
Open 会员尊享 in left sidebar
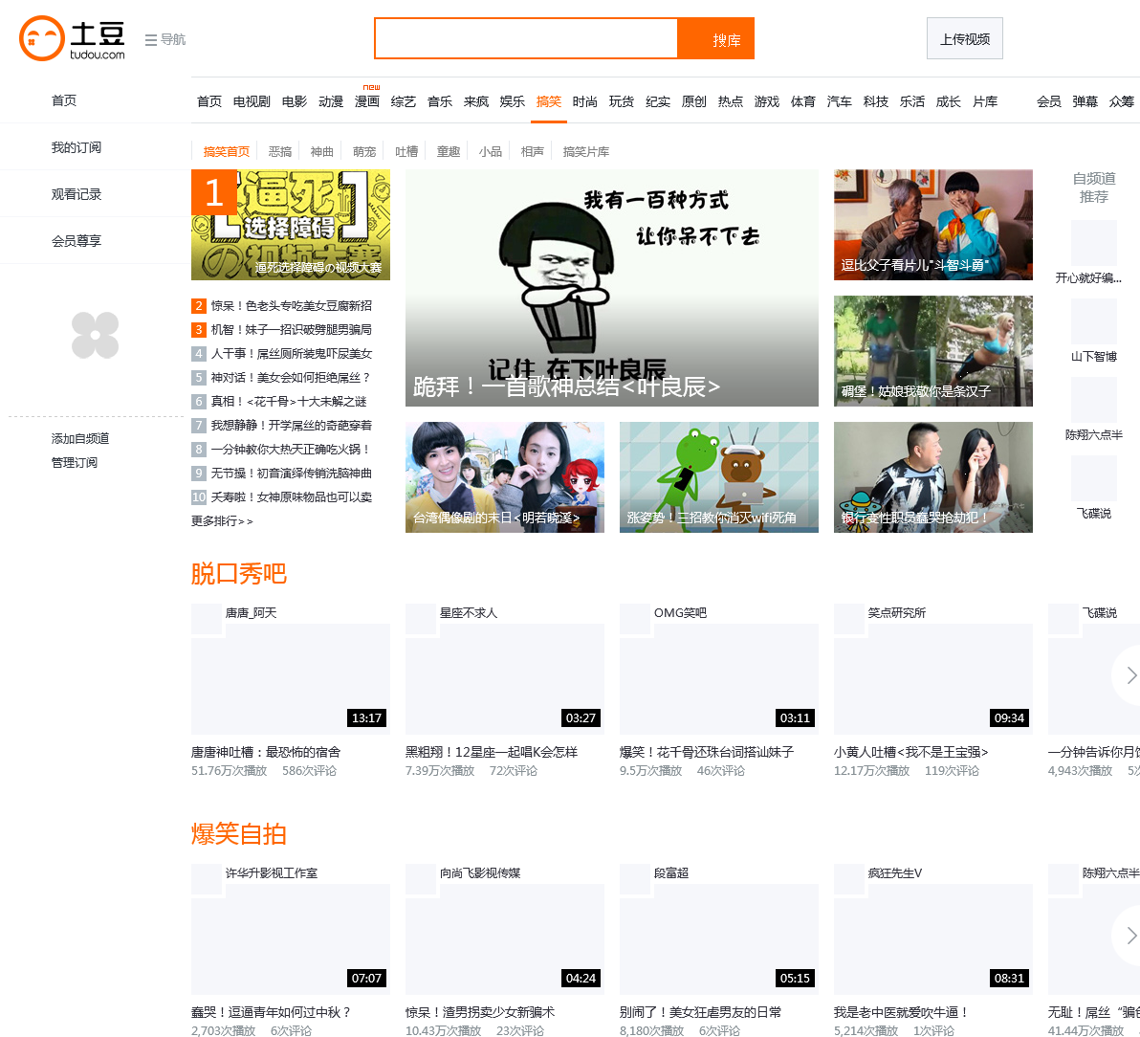click(77, 241)
